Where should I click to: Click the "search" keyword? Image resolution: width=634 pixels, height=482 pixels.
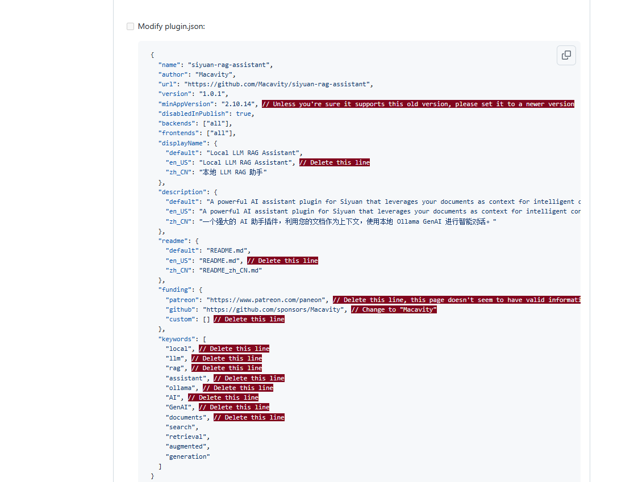180,427
